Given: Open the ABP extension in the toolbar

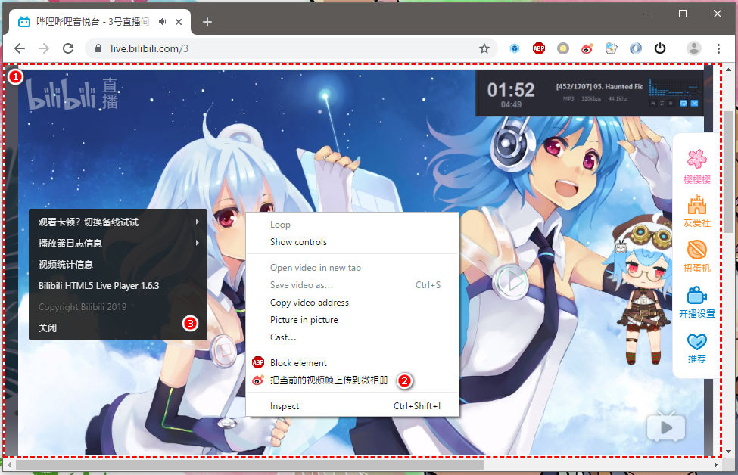Looking at the screenshot, I should pyautogui.click(x=539, y=48).
